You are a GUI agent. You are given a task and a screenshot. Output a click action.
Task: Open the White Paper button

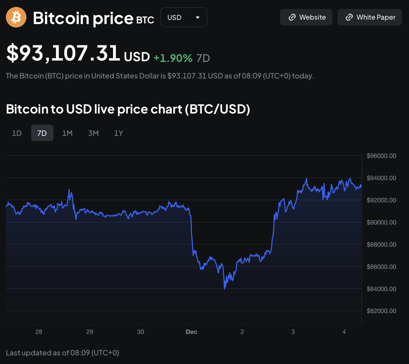[x=369, y=17]
